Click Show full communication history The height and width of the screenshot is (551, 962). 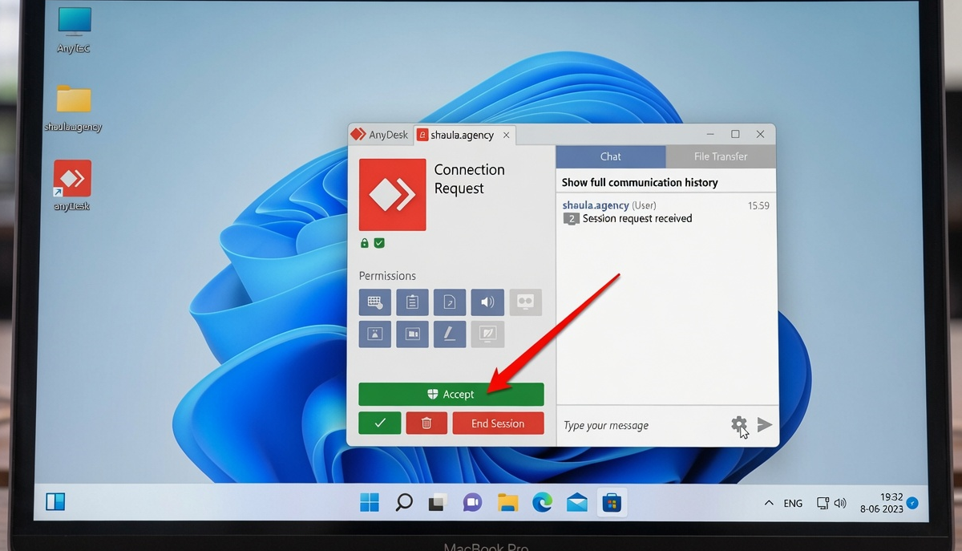point(640,182)
